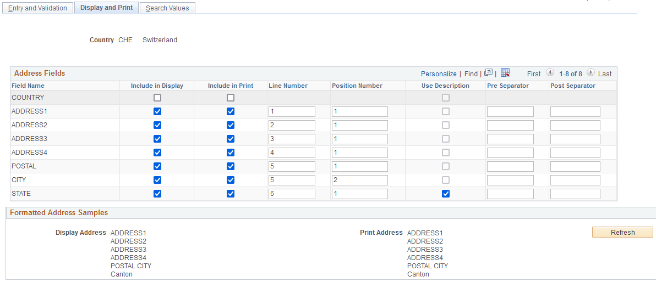Enable Include in Print for COUNTRY
This screenshot has width=656, height=282.
[231, 98]
